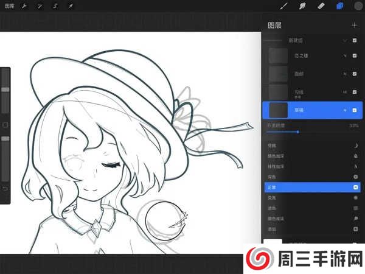Select the Eraser tool

tap(321, 6)
